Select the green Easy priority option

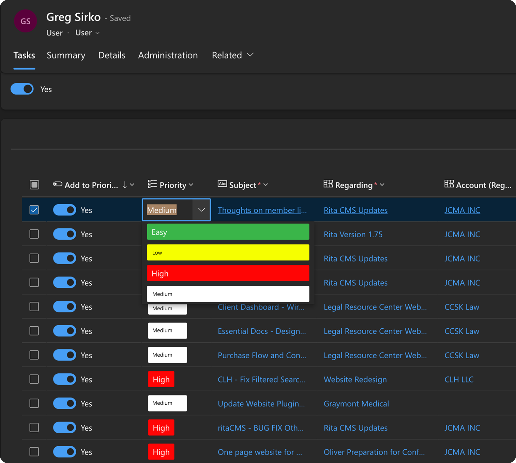coord(228,232)
